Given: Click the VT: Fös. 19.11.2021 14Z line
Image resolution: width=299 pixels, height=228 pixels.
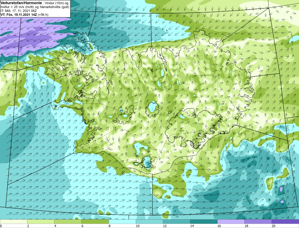Looking at the screenshot, I should coord(24,15).
